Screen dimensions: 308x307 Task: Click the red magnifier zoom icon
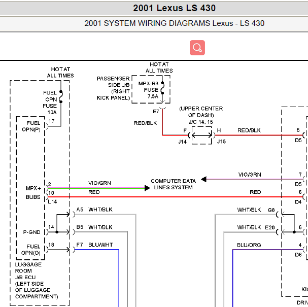click(x=197, y=48)
